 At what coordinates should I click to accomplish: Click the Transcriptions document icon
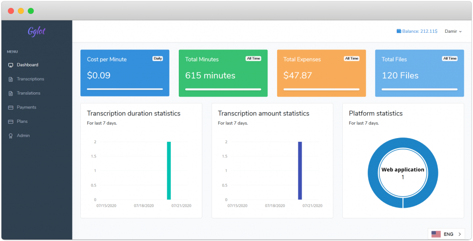(11, 79)
